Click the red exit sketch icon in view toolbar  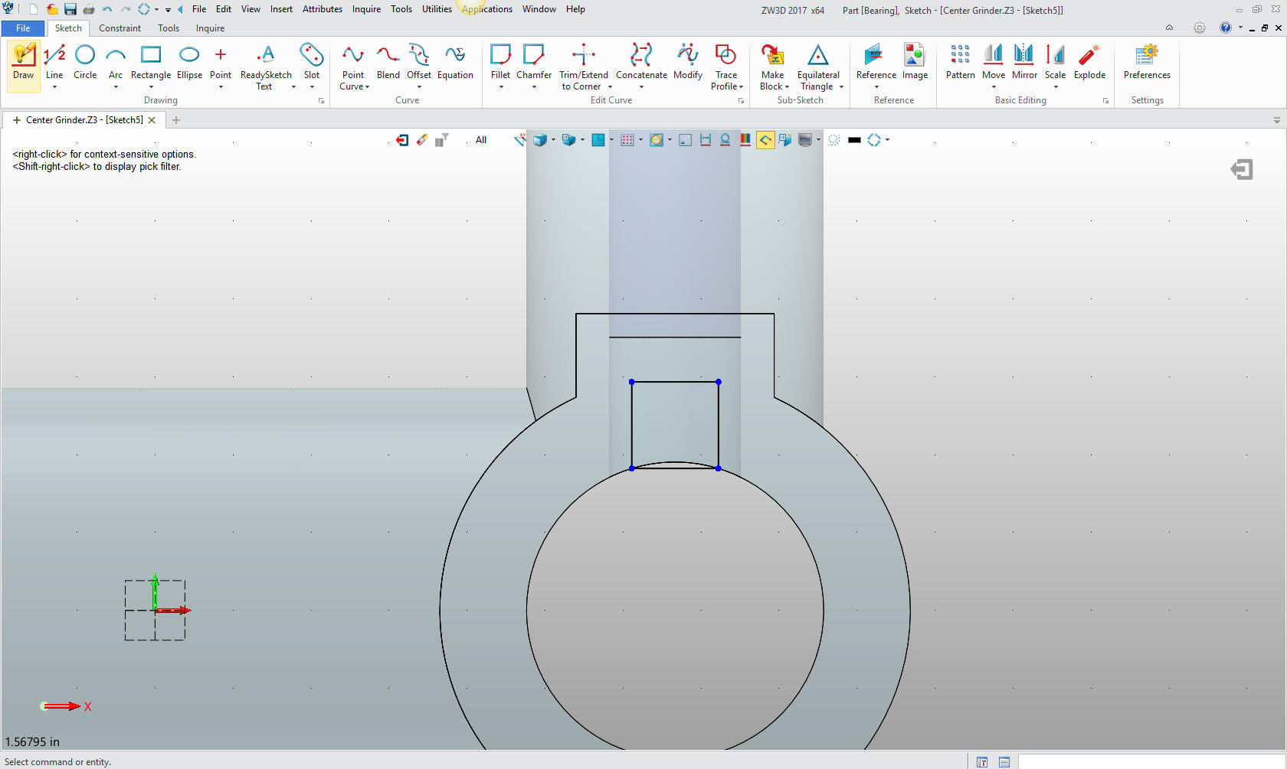pyautogui.click(x=402, y=140)
